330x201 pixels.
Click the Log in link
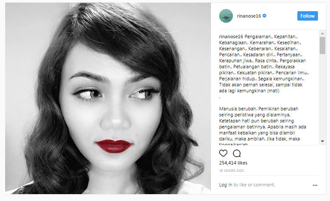pyautogui.click(x=226, y=185)
